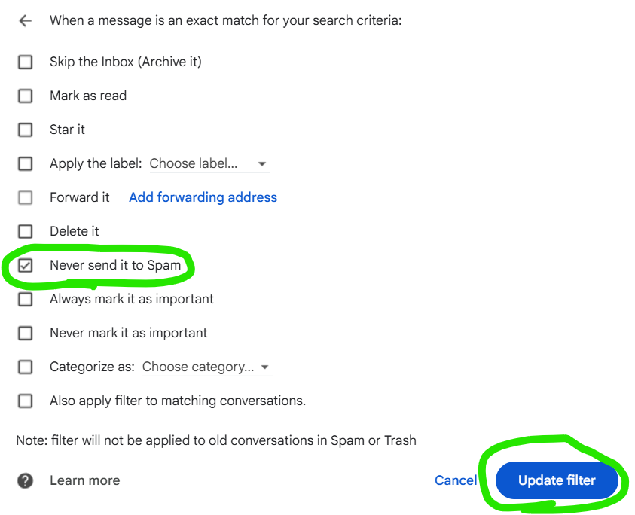Image resolution: width=635 pixels, height=515 pixels.
Task: Check Never mark it as important
Action: coord(25,334)
